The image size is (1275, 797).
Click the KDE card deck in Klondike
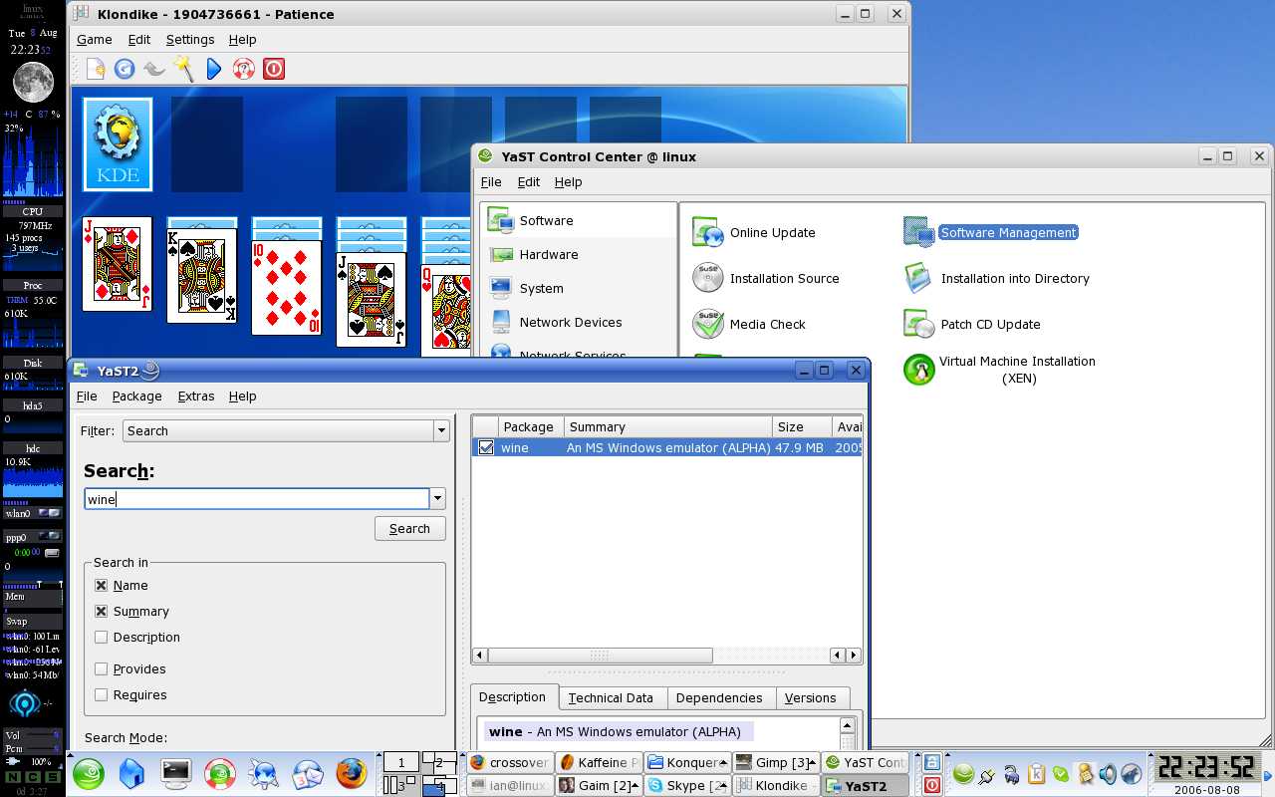[x=118, y=144]
